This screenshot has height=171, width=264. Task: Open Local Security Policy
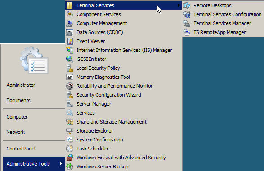click(x=123, y=68)
